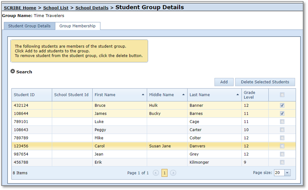308x190 pixels.
Task: Click last name Banner
Action: [x=196, y=105]
